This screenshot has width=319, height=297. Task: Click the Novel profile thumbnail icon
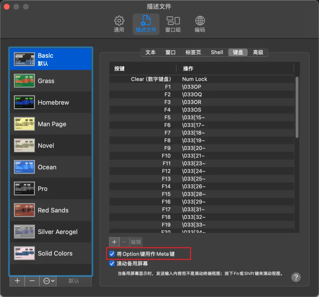tap(24, 146)
